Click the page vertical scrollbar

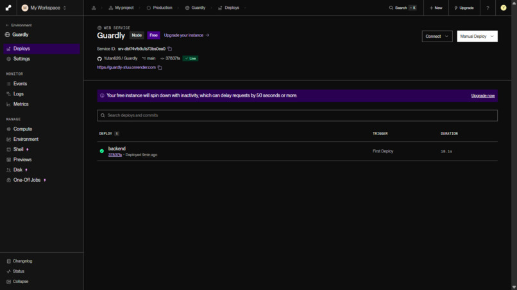pyautogui.click(x=514, y=145)
